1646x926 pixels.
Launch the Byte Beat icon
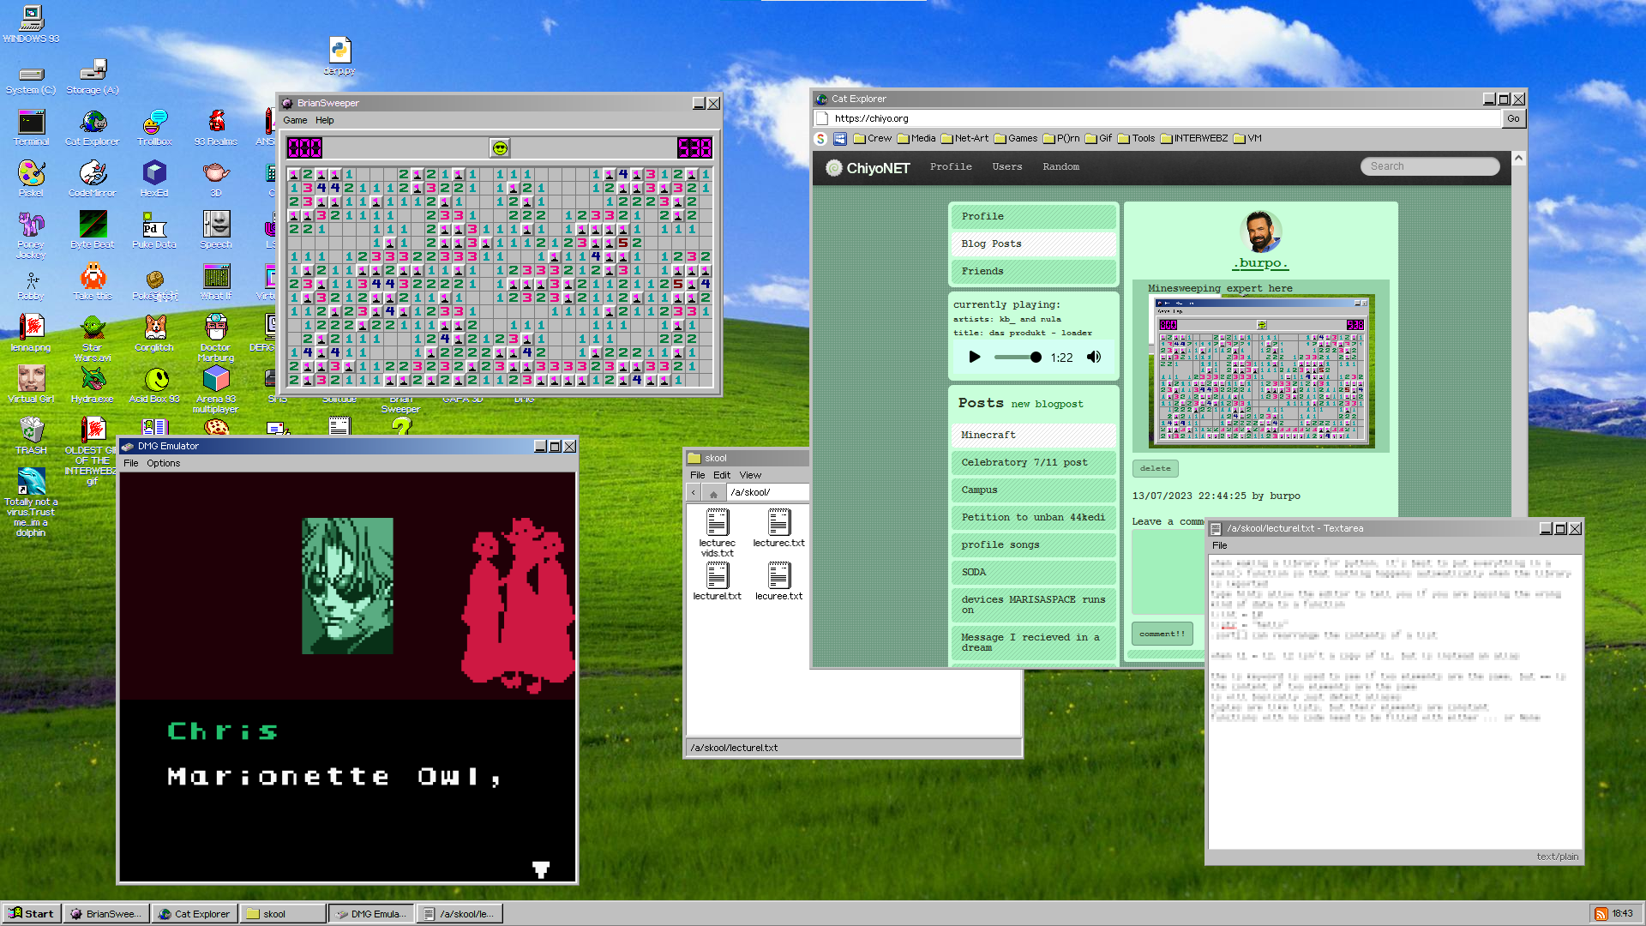pos(93,231)
